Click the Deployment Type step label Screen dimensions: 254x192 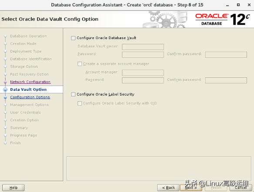point(26,51)
